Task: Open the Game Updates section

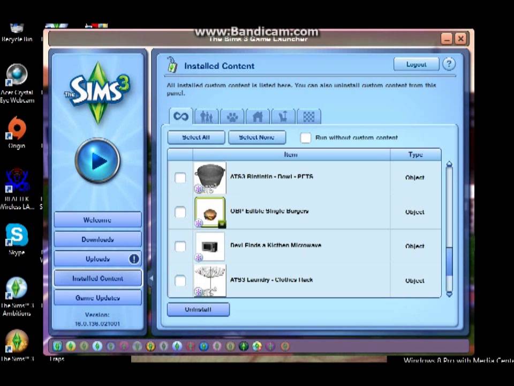Action: [97, 298]
